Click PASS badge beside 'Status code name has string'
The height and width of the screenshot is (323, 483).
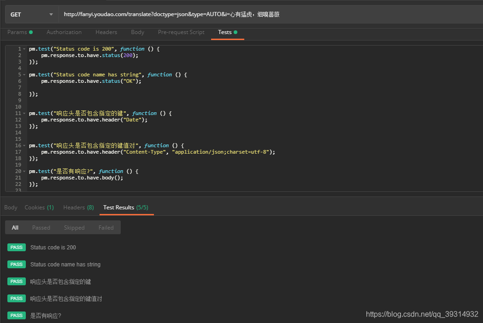point(17,264)
